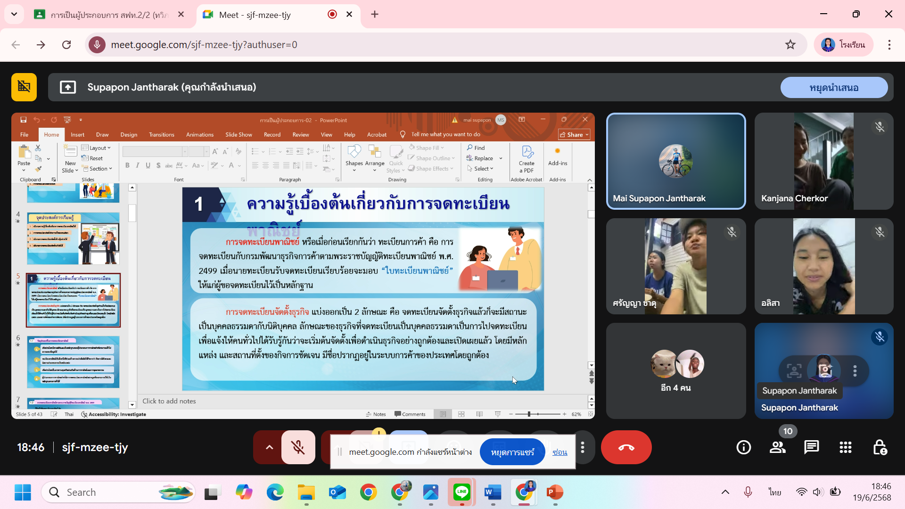Click Comments in PowerPoint status bar
Screen dimensions: 905x509
click(x=410, y=414)
